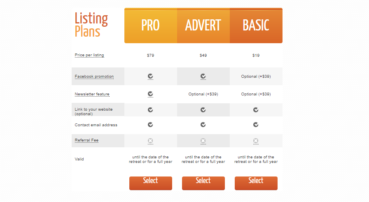This screenshot has width=369, height=202.
Task: Click the ADVERT plan contact email checkmark
Action: [x=203, y=125]
